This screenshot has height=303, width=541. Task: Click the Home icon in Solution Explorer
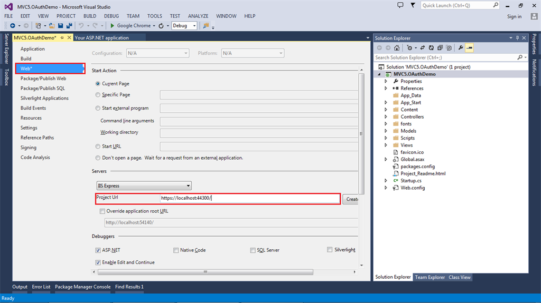coord(397,48)
